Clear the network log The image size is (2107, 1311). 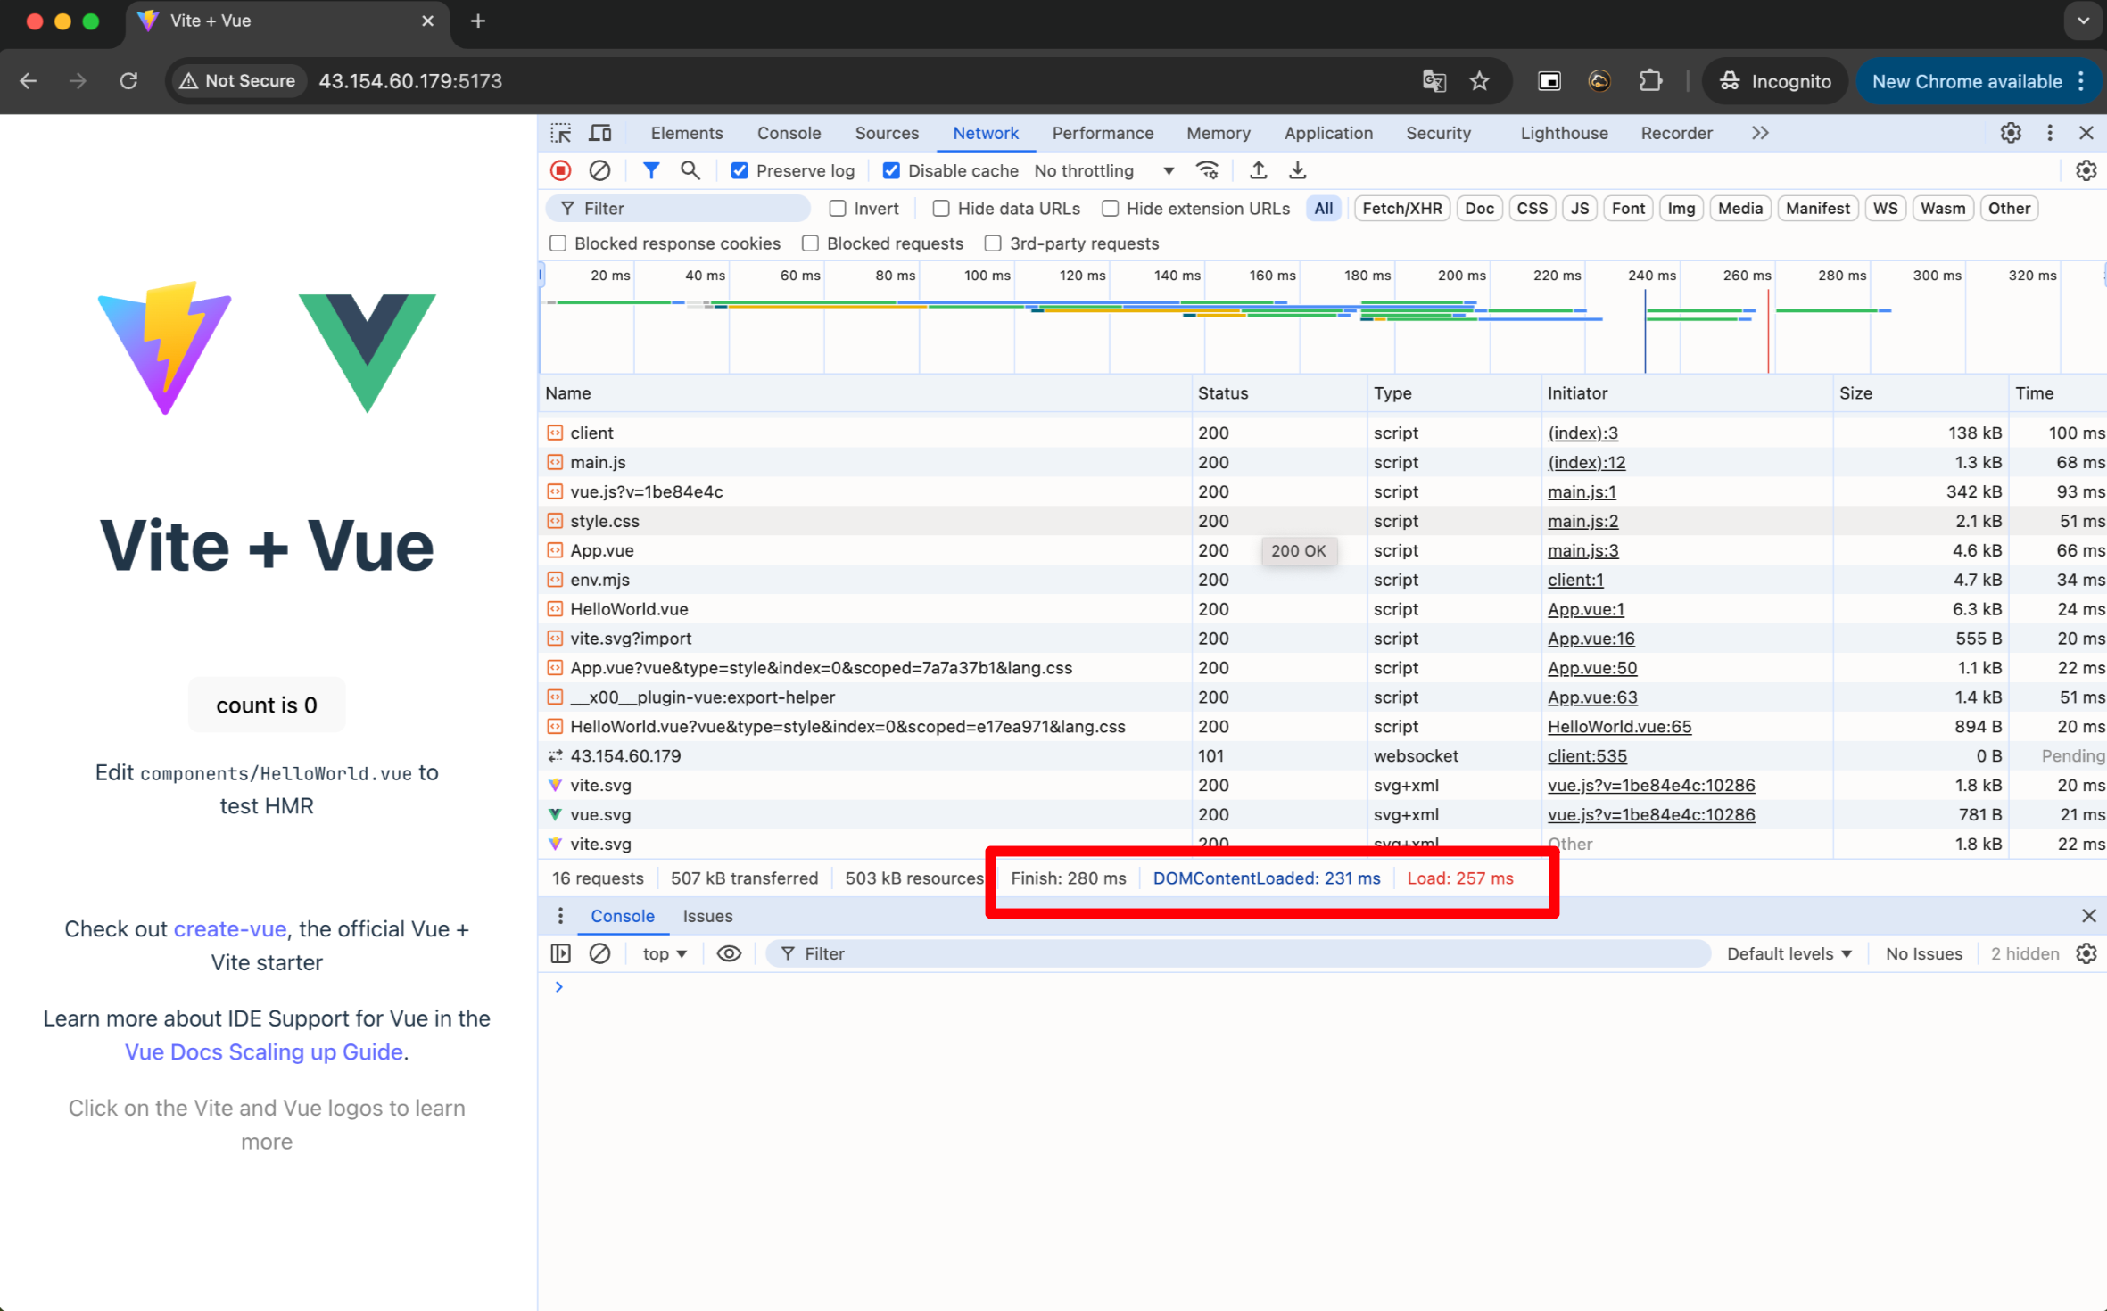tap(599, 170)
